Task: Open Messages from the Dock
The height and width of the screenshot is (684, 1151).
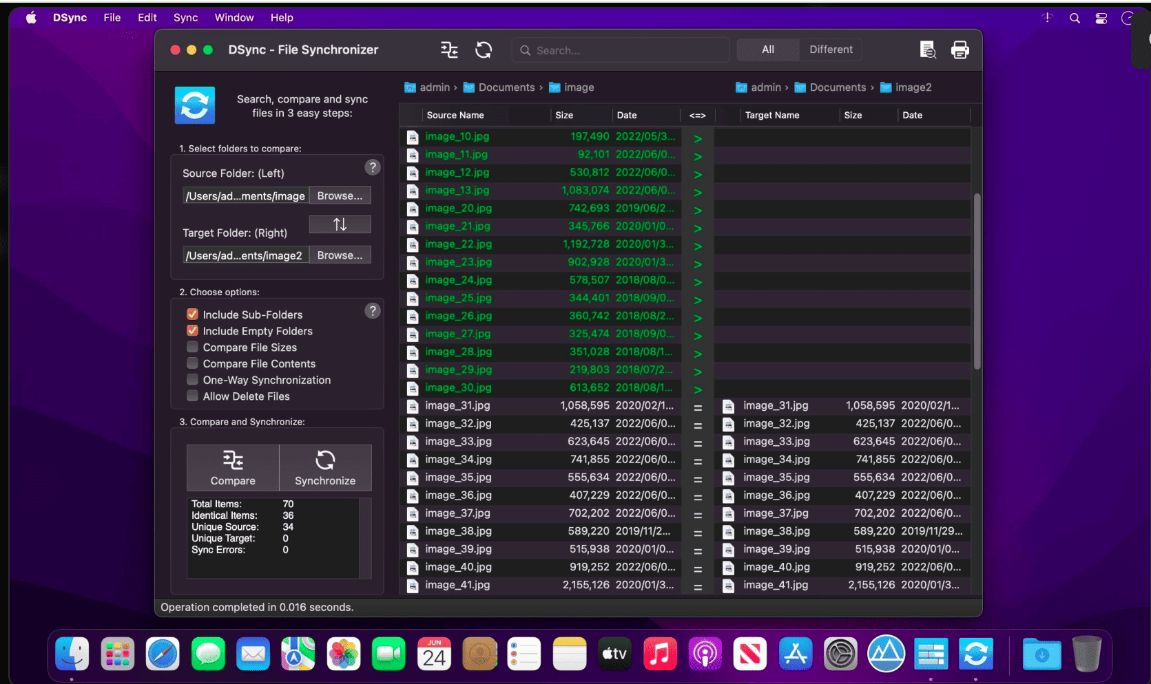Action: click(x=208, y=654)
